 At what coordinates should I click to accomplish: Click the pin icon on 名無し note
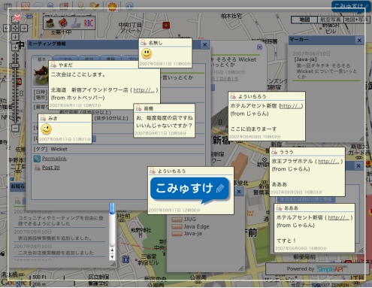(144, 43)
